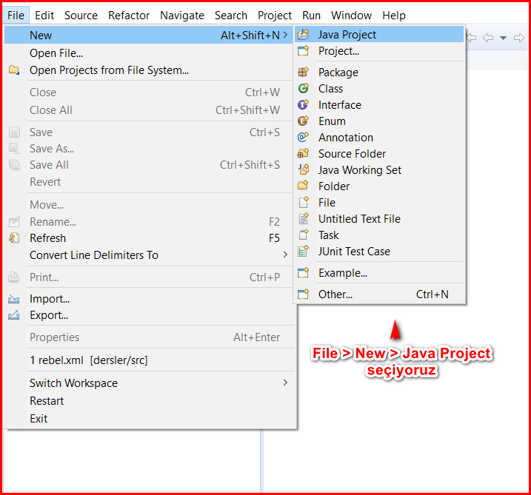This screenshot has height=495, width=531.
Task: Click the Java Working Set icon
Action: 303,169
